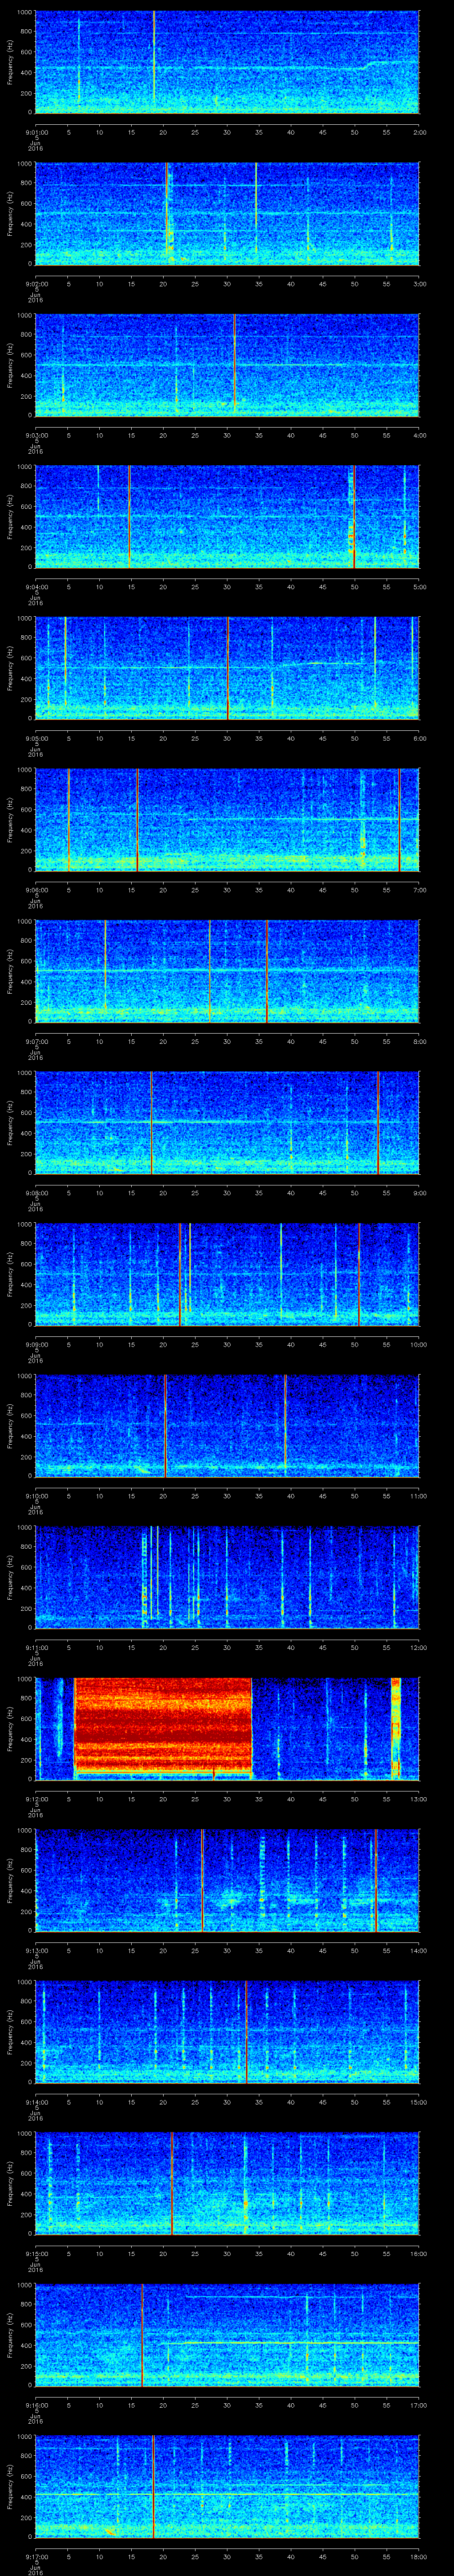Click the '9:12:00' start time label
454x2576 pixels.
click(x=36, y=1798)
